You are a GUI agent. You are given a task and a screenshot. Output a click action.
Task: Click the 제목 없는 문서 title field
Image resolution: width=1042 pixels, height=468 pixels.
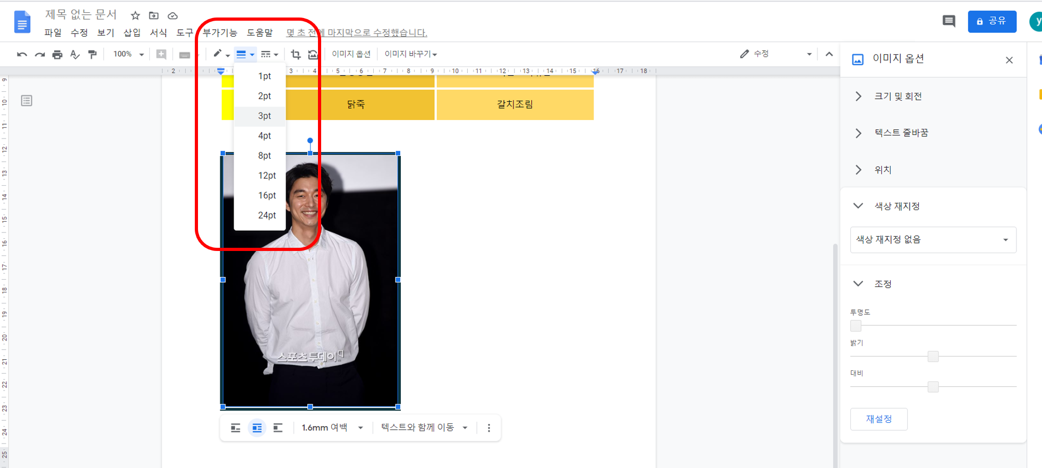pyautogui.click(x=81, y=14)
